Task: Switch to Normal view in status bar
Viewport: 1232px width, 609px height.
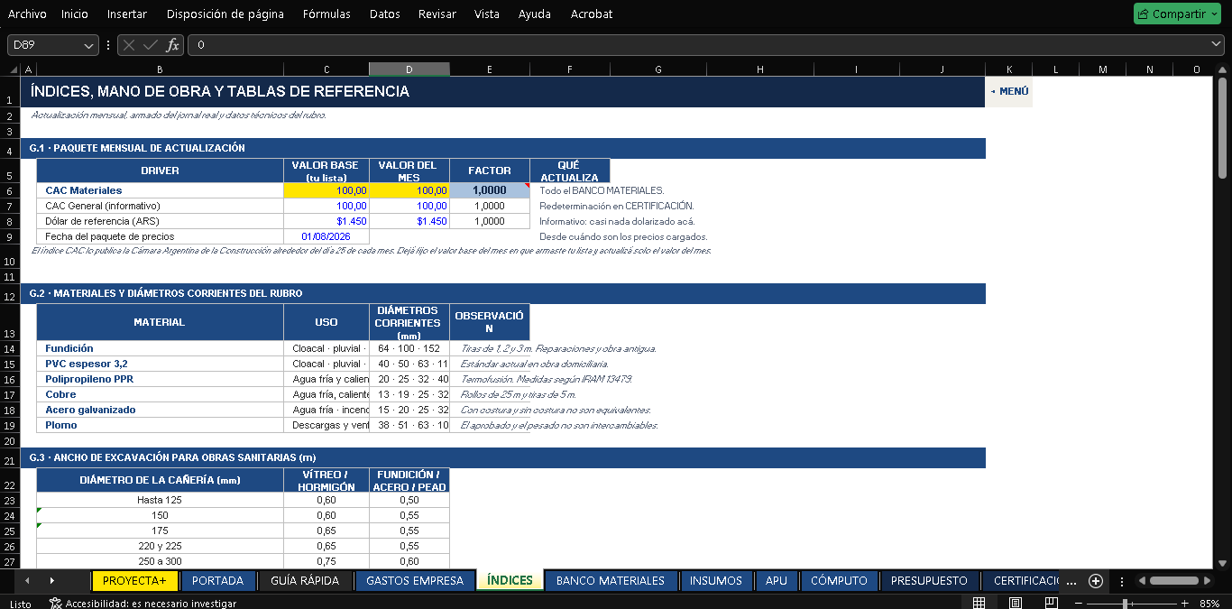Action: tap(979, 603)
